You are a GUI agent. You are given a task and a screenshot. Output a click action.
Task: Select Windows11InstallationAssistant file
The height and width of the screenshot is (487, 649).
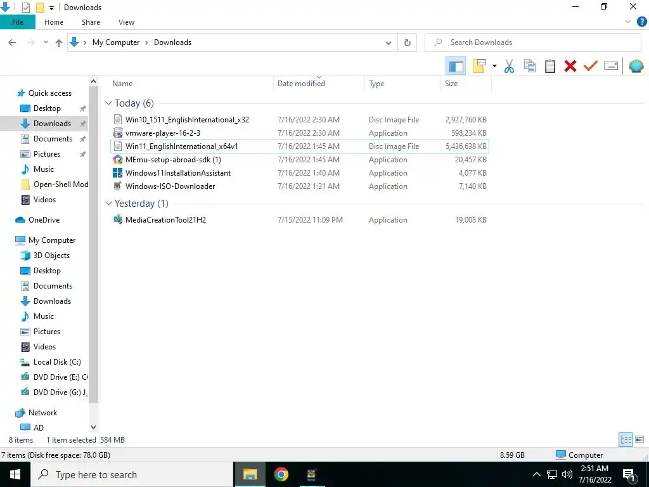point(300,172)
